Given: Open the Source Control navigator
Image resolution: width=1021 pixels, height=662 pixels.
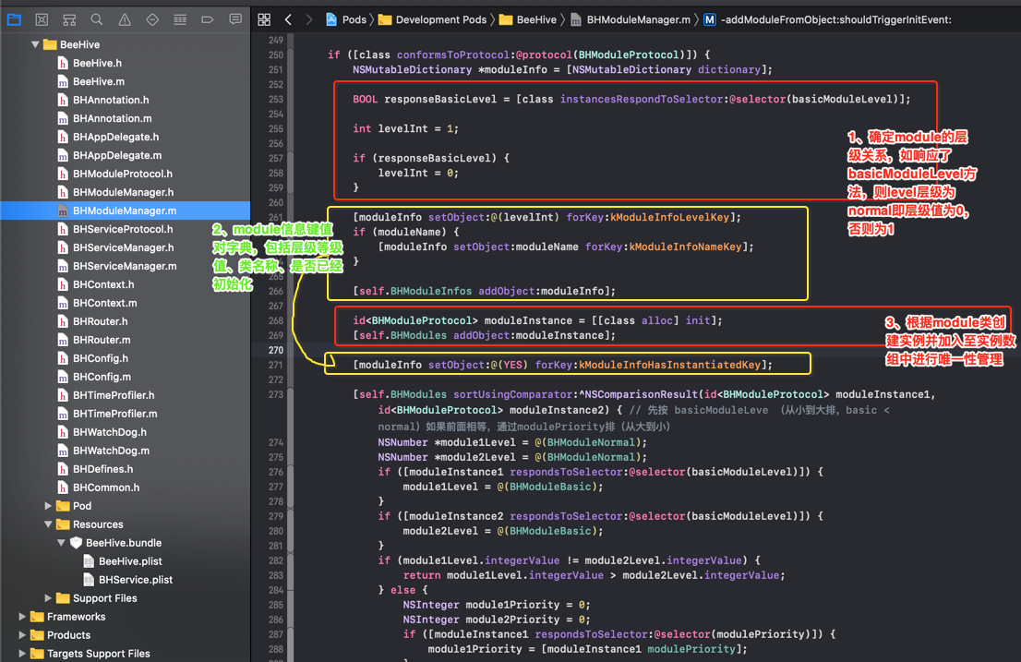Looking at the screenshot, I should (42, 19).
